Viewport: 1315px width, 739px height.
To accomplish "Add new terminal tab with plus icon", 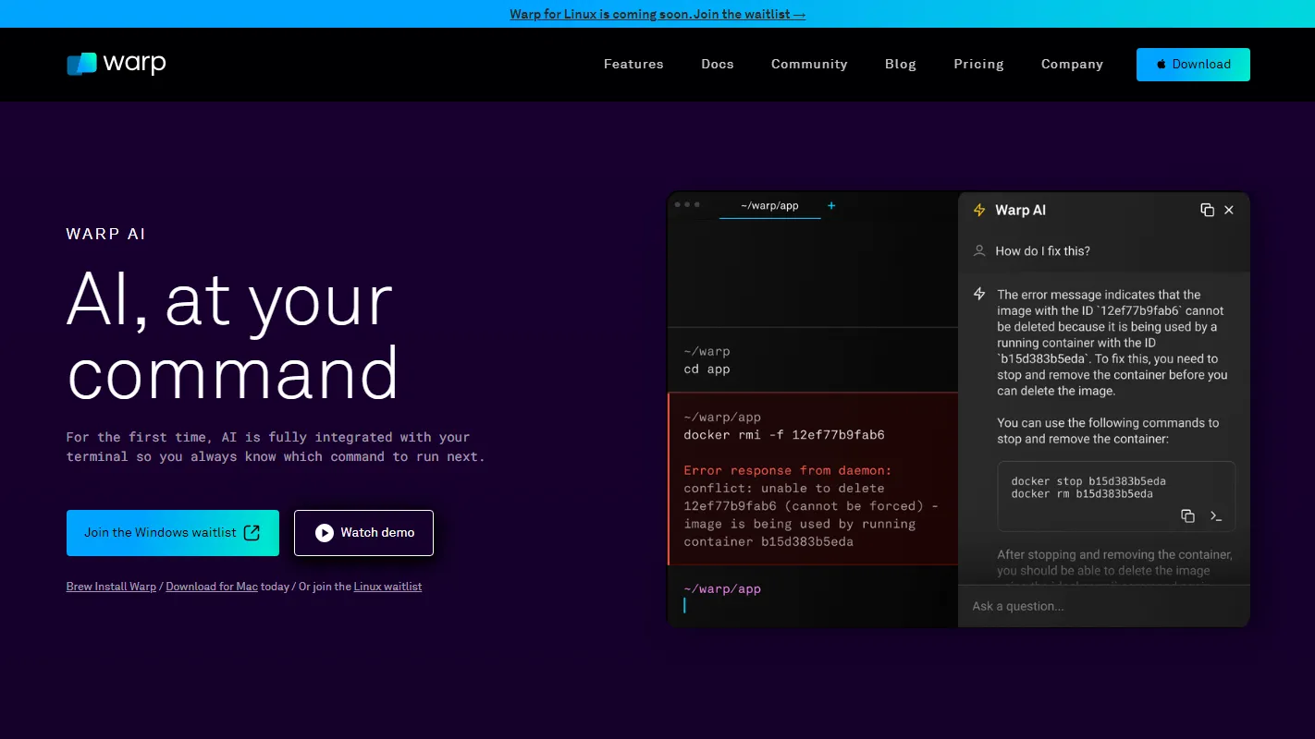I will [831, 206].
